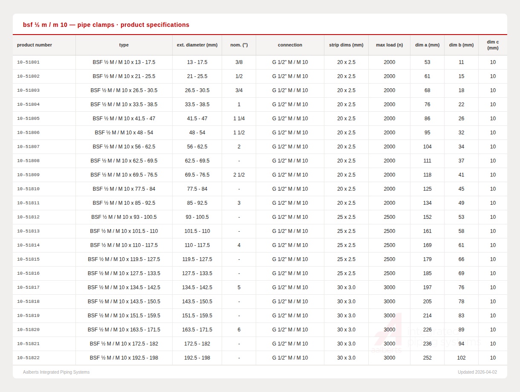Image resolution: width=520 pixels, height=392 pixels.
Task: Click type "BSF ½ M / M 10 x 85 - 92.5"
Action: tap(124, 203)
